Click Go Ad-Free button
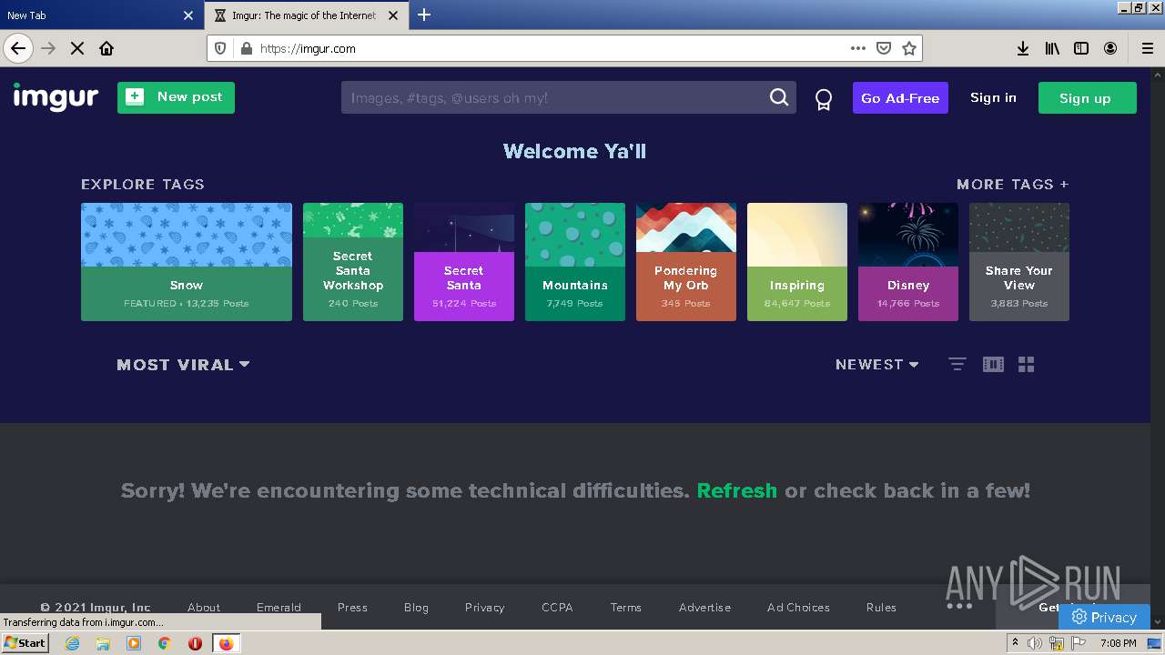The image size is (1165, 655). [900, 98]
